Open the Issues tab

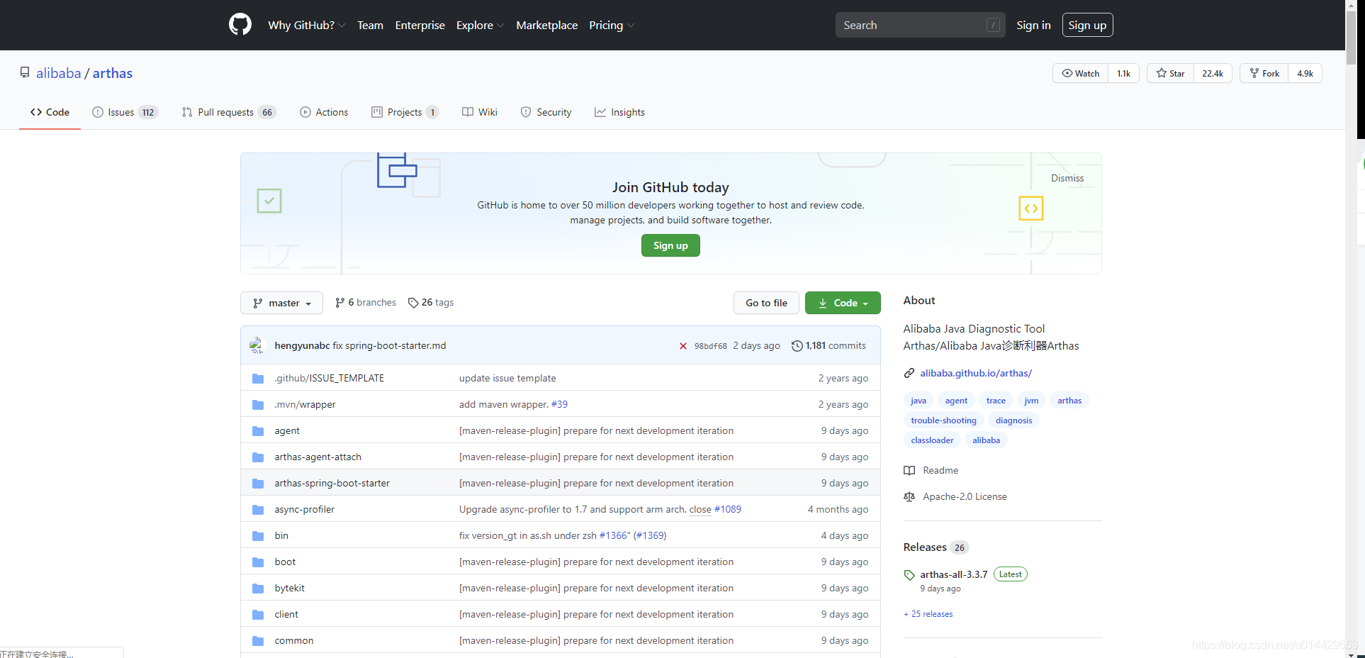pos(125,112)
